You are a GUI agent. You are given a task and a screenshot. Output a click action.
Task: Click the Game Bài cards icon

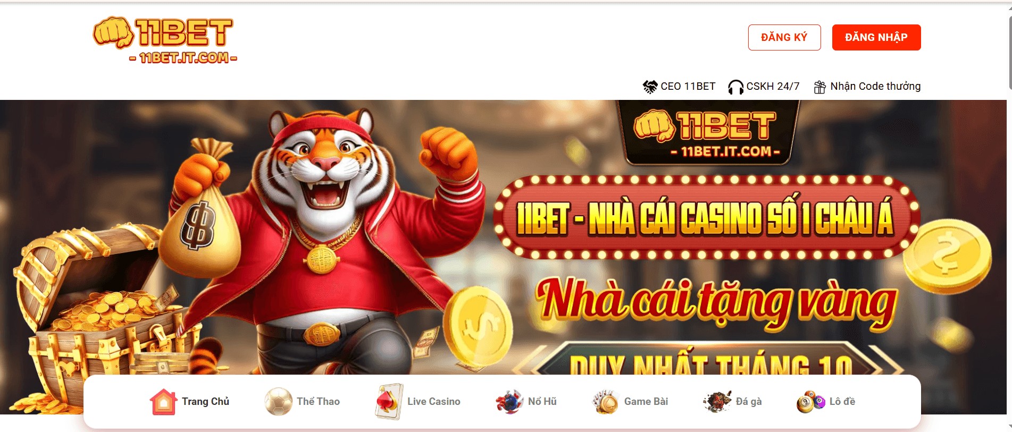(x=606, y=402)
